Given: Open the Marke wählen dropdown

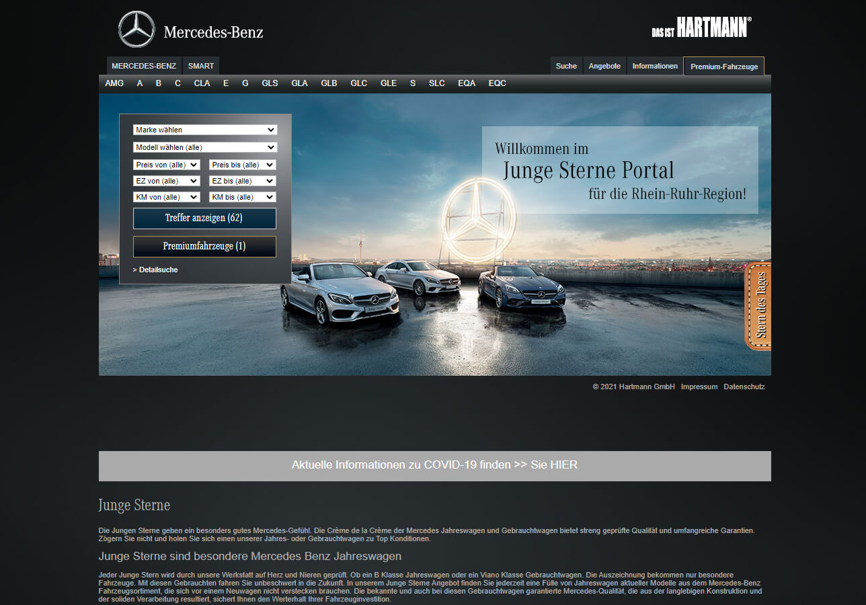Looking at the screenshot, I should pos(205,130).
